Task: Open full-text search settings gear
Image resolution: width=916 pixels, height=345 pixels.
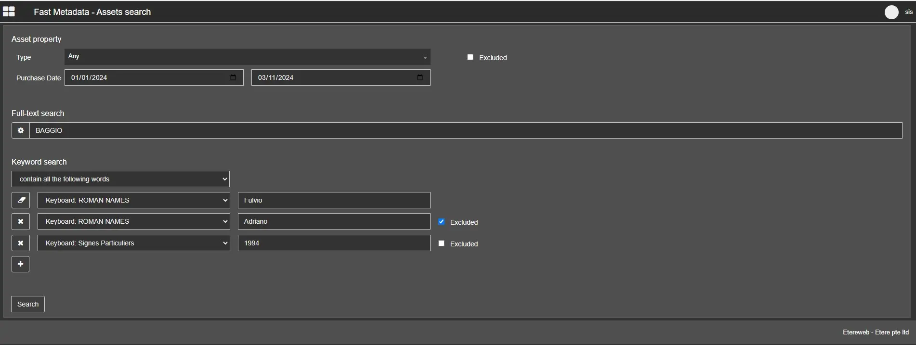Action: (21, 130)
